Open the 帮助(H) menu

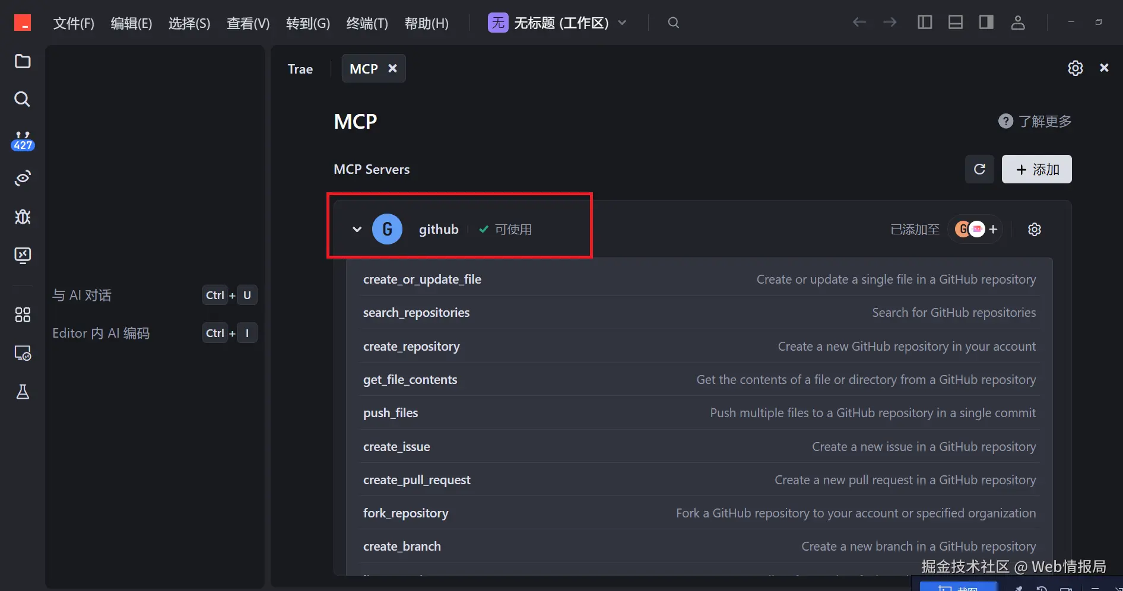coord(427,23)
